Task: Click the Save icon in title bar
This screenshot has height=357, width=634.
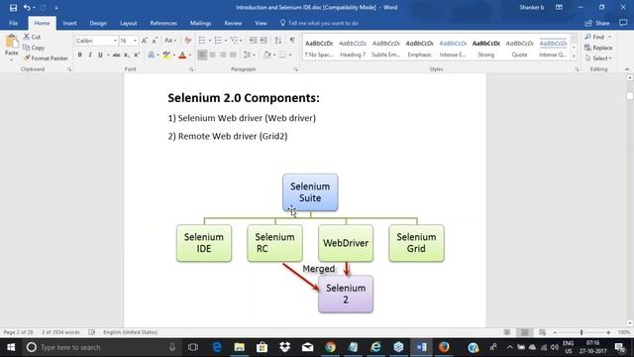Action: (x=13, y=7)
